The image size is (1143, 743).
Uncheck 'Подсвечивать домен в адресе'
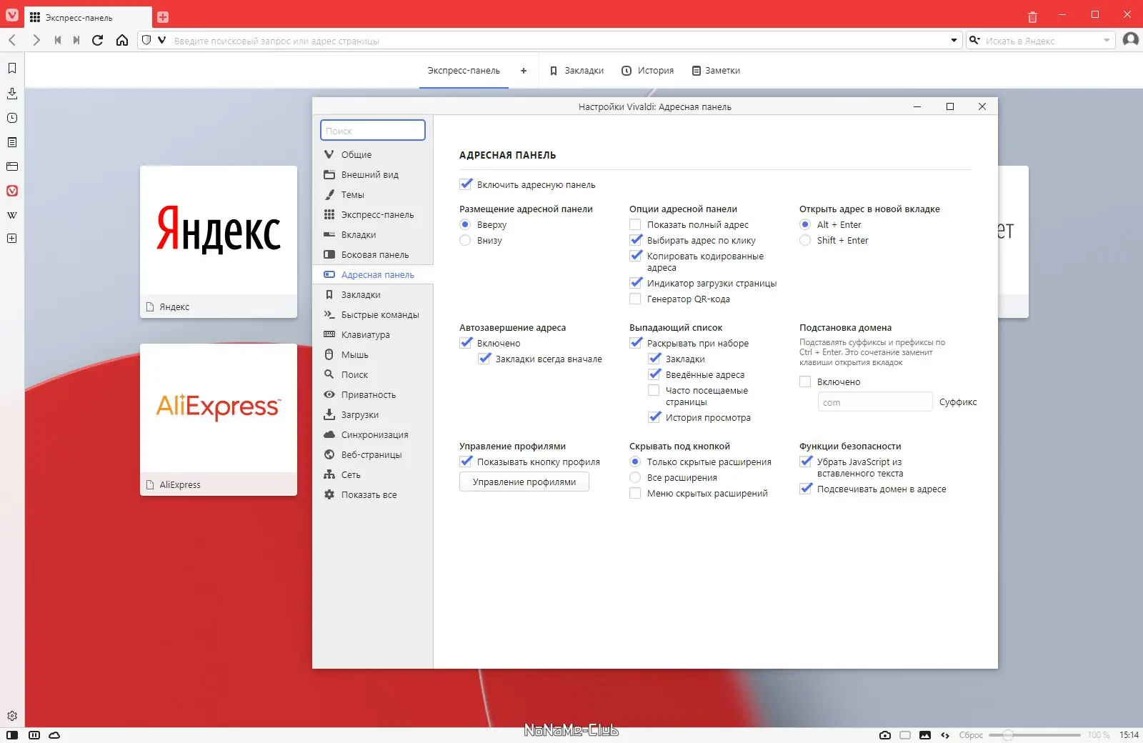coord(806,489)
